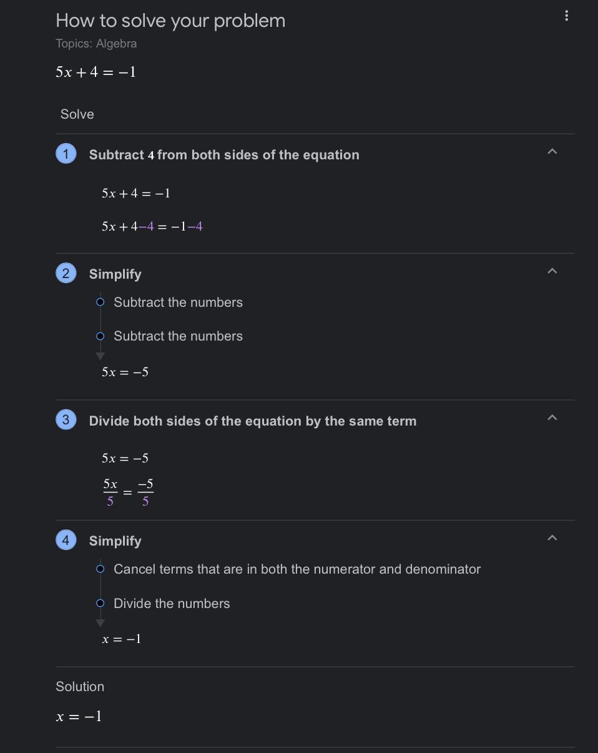Open the three-dot more options menu
This screenshot has width=598, height=753.
566,16
